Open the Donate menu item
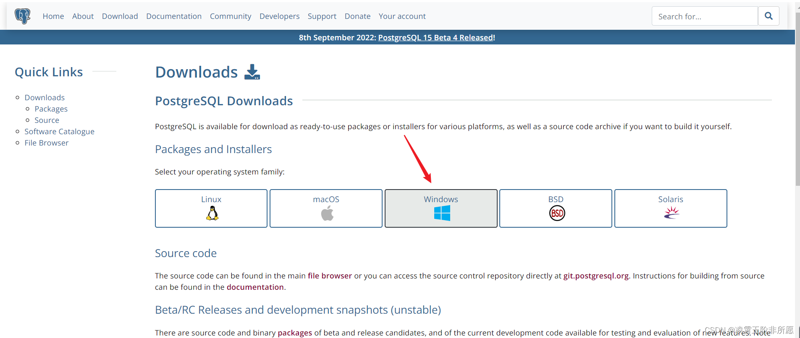Viewport: 800px width, 338px height. point(357,16)
